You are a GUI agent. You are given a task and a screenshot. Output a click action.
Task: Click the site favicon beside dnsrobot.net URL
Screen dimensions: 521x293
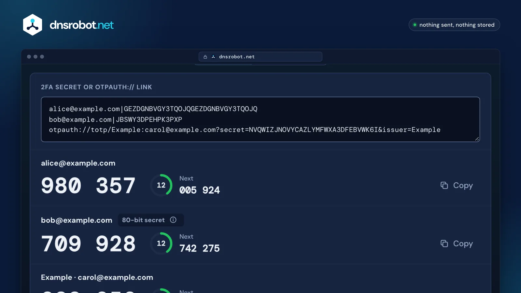[x=213, y=57]
